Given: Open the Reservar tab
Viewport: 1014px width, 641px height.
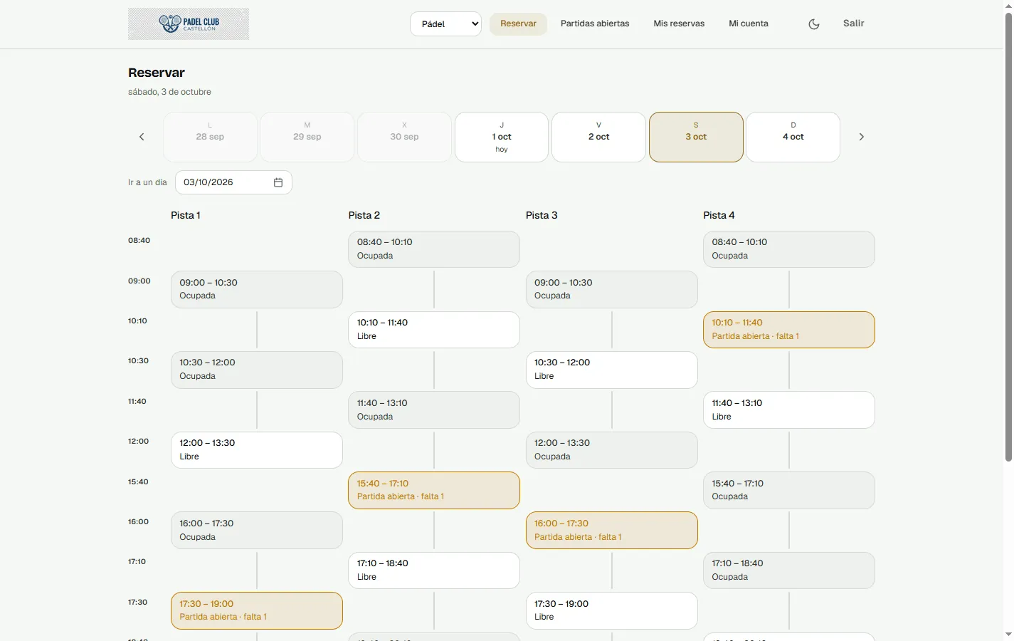Looking at the screenshot, I should point(518,24).
